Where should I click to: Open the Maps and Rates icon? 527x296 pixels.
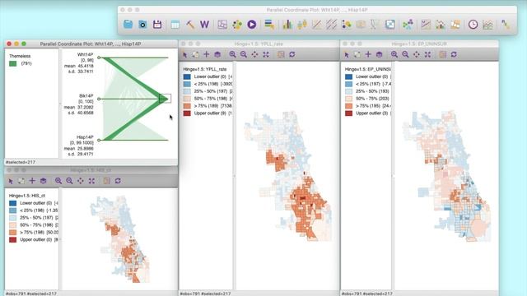pos(222,24)
